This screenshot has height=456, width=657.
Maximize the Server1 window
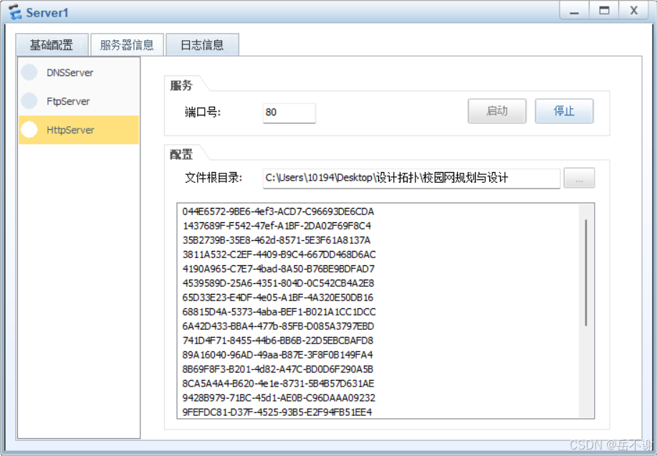(x=604, y=11)
